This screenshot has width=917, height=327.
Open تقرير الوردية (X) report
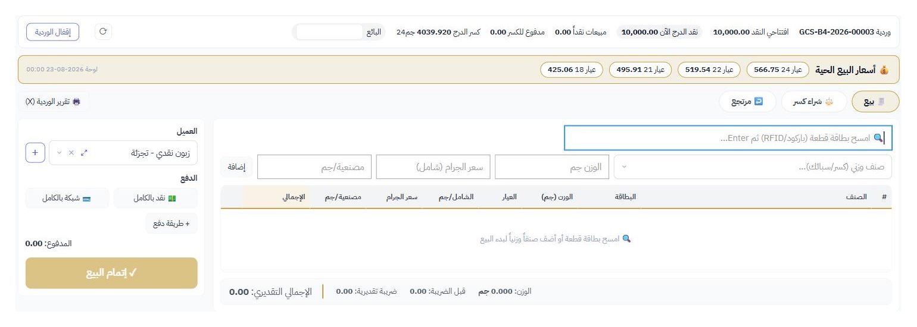pos(53,102)
